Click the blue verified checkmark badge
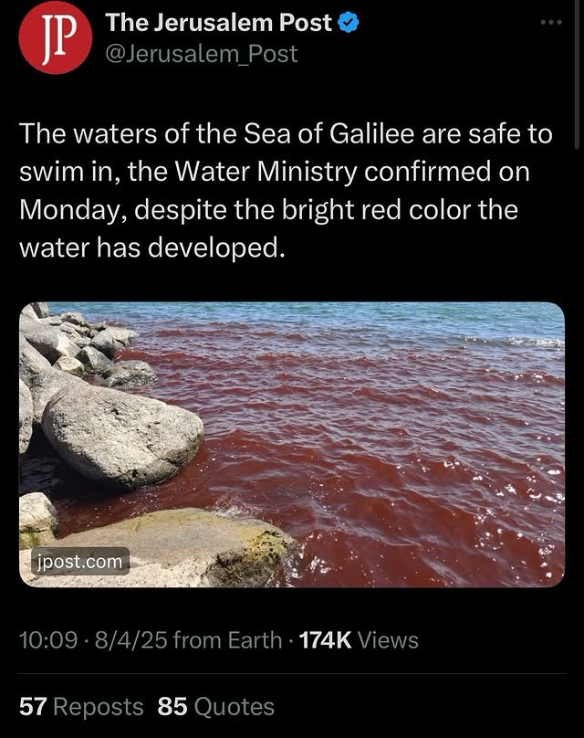584x738 pixels. pyautogui.click(x=349, y=23)
